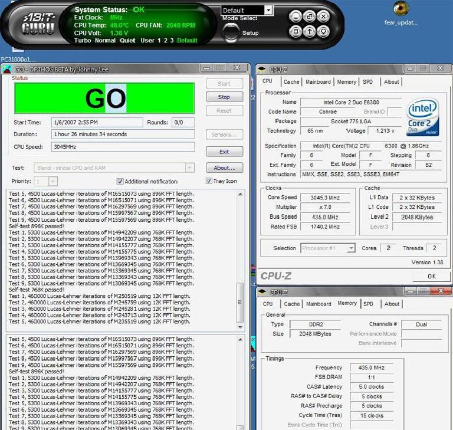Click the ORTHOS Reset button
The image size is (453, 430).
coord(224,111)
